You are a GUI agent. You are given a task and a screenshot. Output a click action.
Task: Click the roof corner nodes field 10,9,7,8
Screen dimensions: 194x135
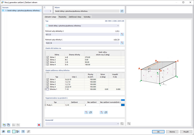[82, 43]
